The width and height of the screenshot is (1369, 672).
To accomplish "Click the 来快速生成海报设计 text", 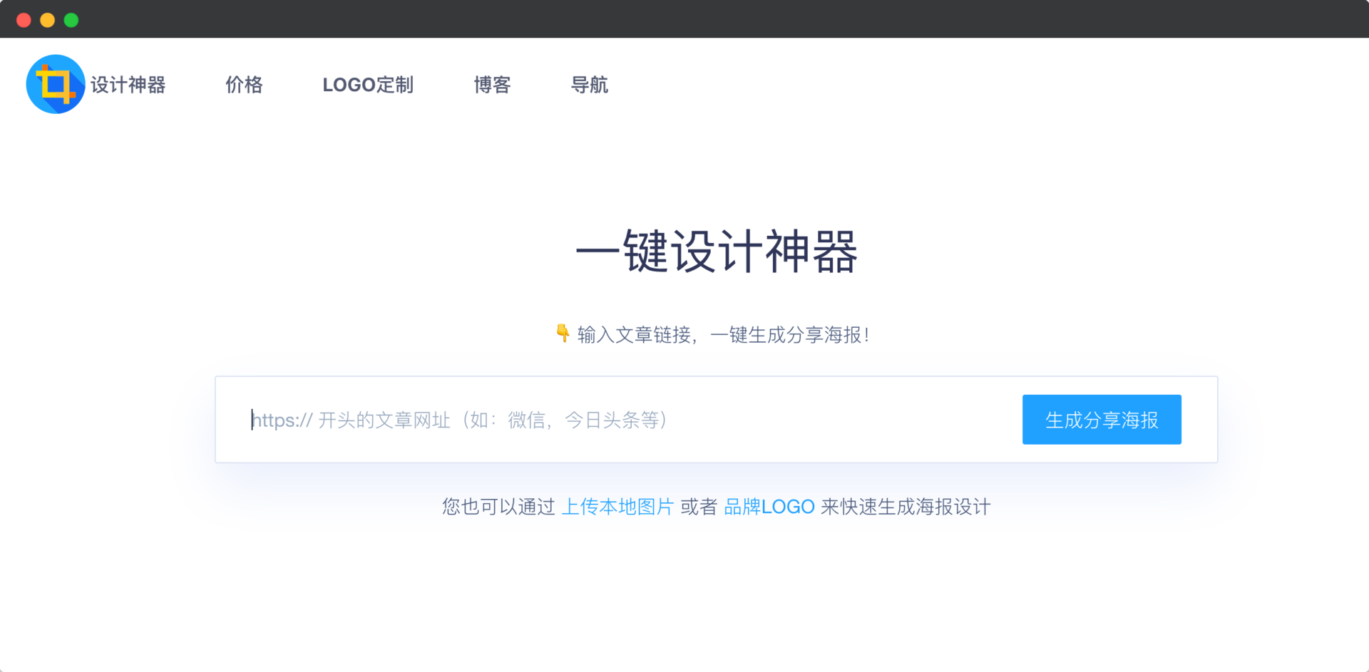I will [906, 507].
